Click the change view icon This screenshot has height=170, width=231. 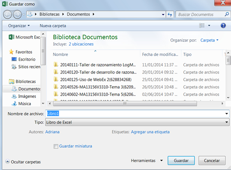click(x=202, y=25)
